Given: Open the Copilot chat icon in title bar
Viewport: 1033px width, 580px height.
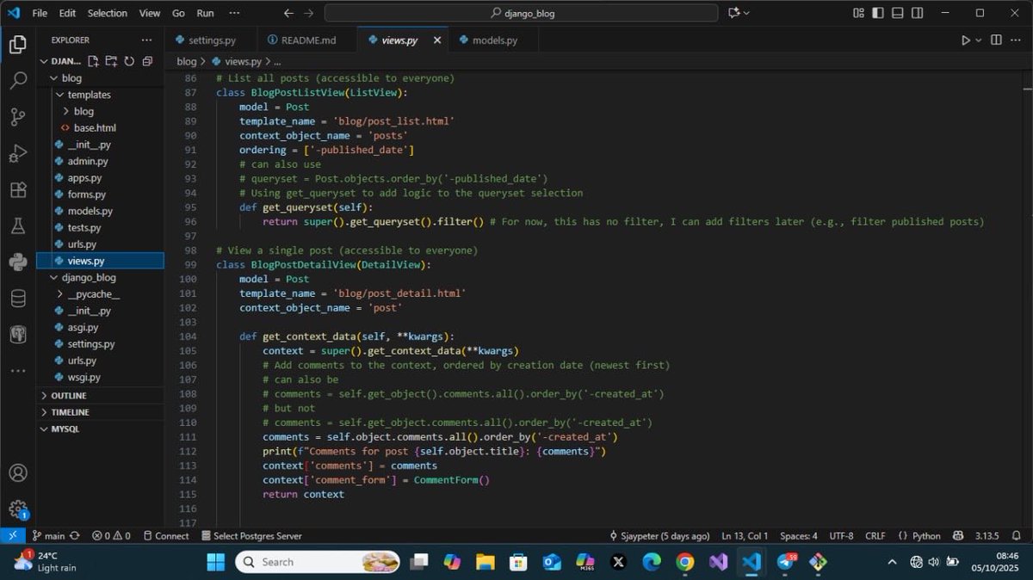Looking at the screenshot, I should pyautogui.click(x=733, y=13).
